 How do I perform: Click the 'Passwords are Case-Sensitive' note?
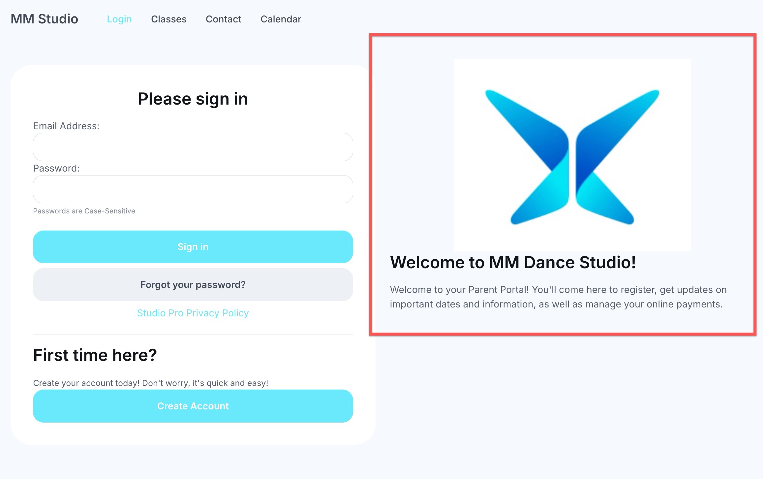pyautogui.click(x=84, y=211)
